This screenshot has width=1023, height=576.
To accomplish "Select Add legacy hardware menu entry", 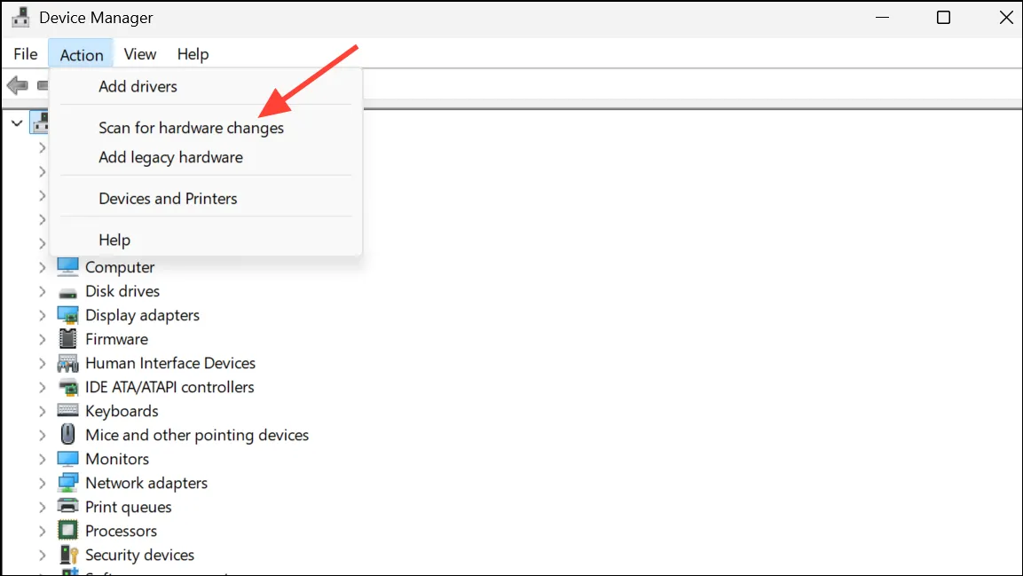I will point(171,157).
